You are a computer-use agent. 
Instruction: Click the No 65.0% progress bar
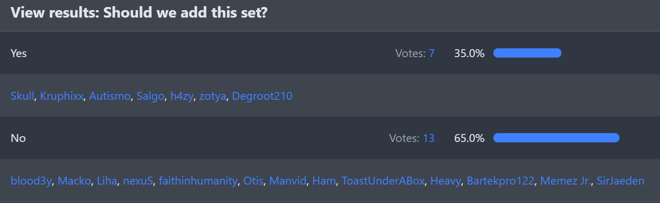tap(556, 138)
